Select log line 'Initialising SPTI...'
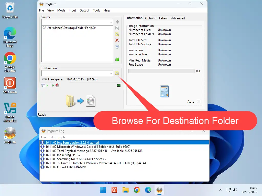 pos(125,155)
